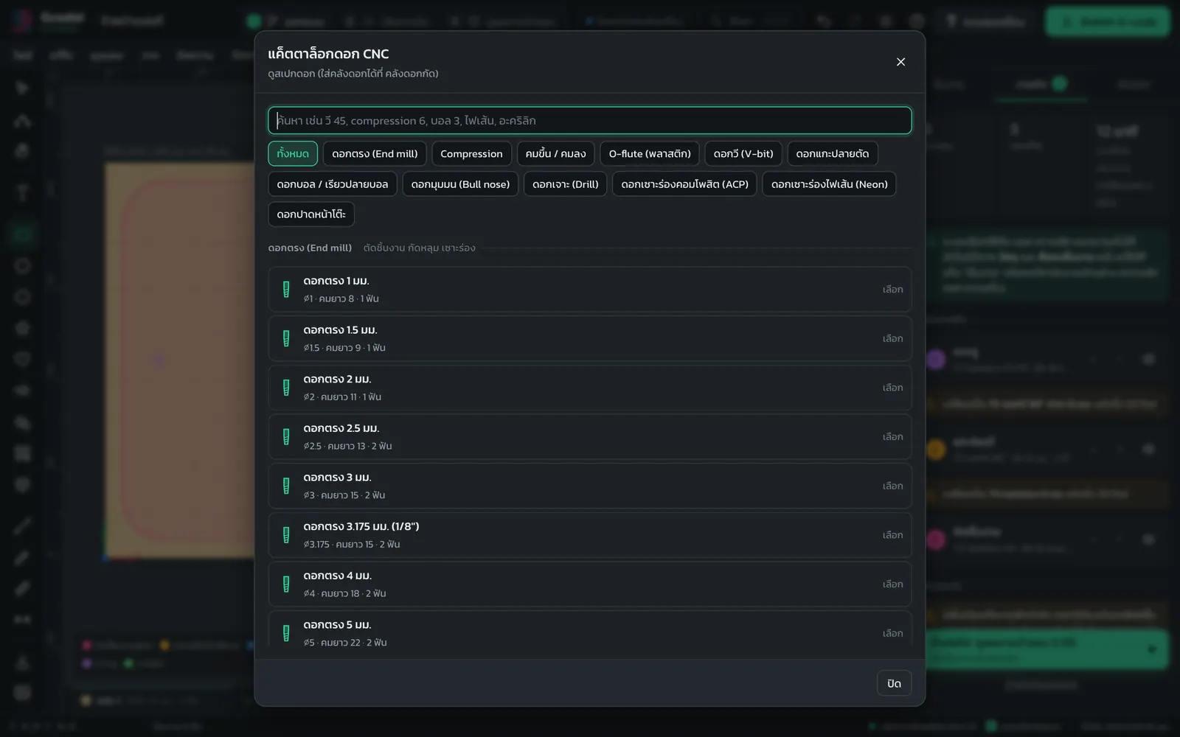Click เลือก for ดอกตรง 3 มม.
Viewport: 1180px width, 737px height.
click(892, 486)
